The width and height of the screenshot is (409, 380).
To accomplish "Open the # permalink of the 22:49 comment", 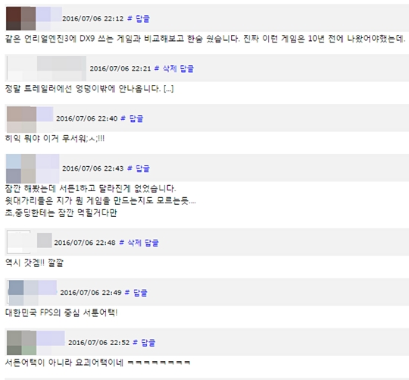I will [x=127, y=292].
